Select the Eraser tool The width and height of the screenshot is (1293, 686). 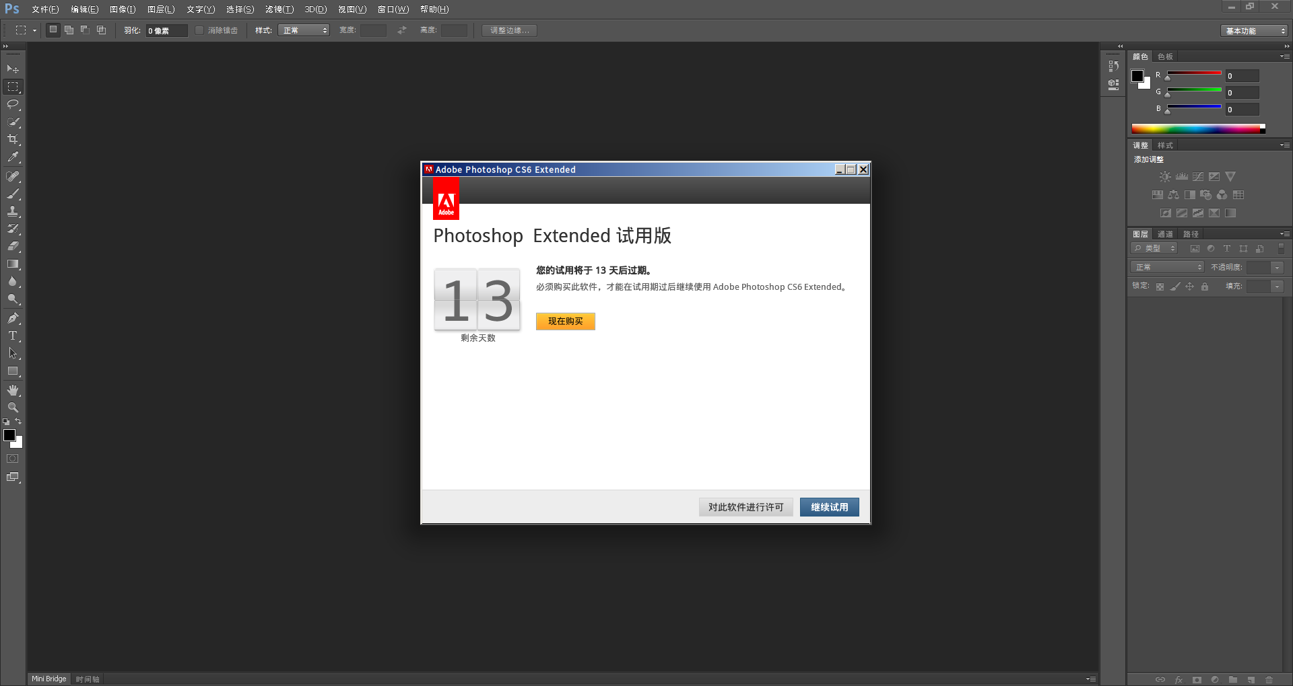[13, 246]
